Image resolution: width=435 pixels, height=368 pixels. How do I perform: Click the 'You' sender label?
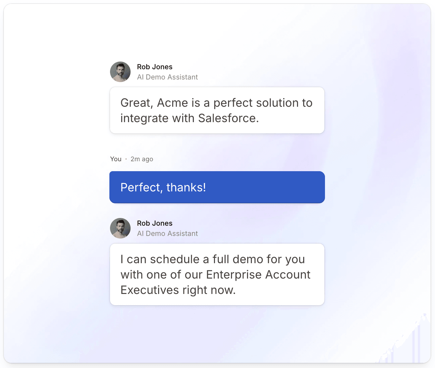115,159
